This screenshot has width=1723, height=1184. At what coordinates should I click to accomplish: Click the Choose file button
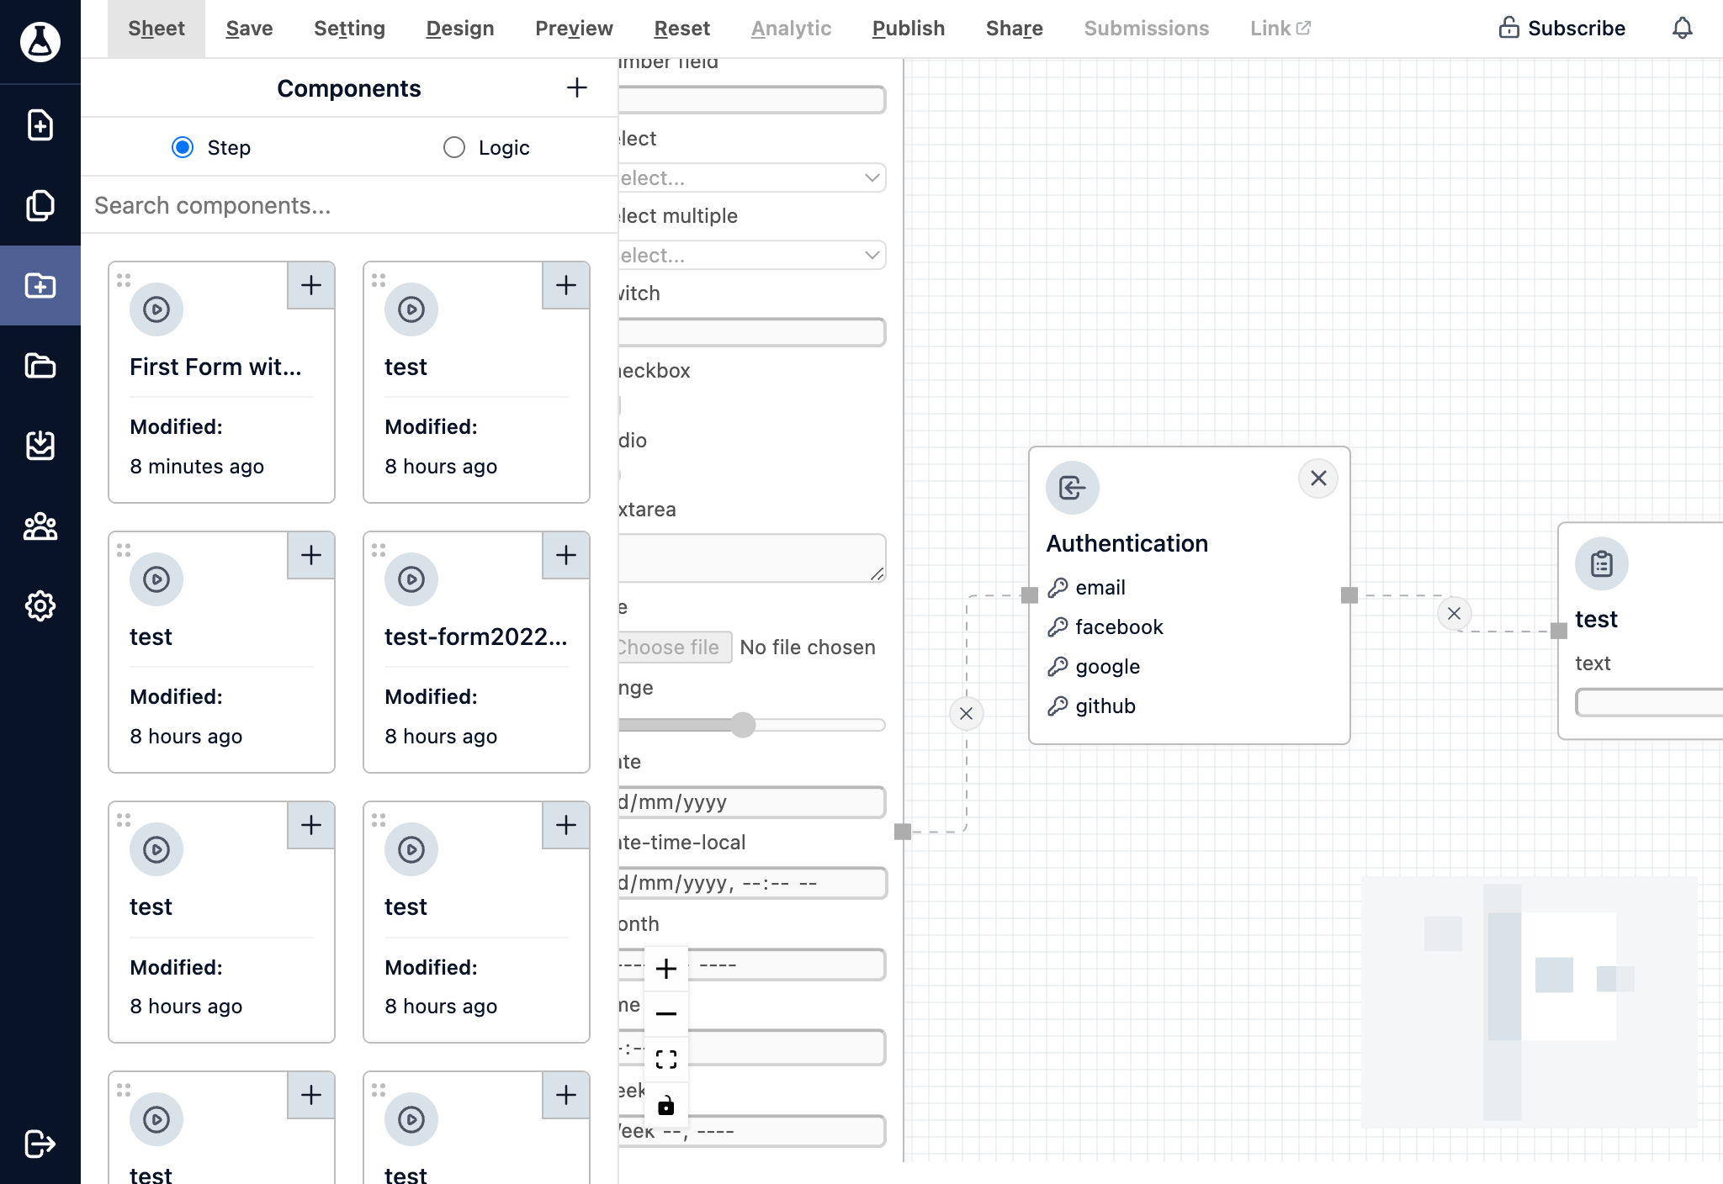(x=676, y=647)
